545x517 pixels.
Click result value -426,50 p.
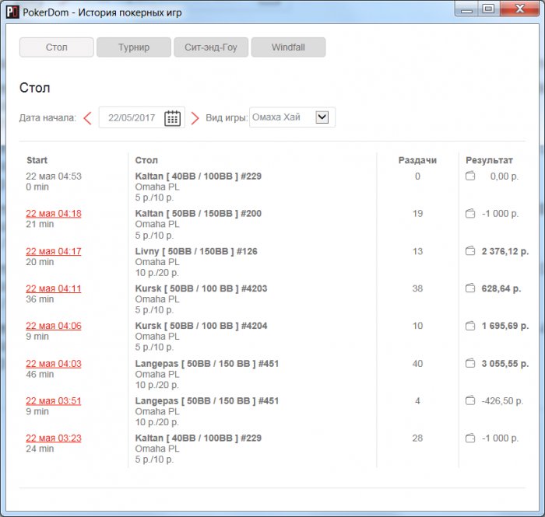502,400
